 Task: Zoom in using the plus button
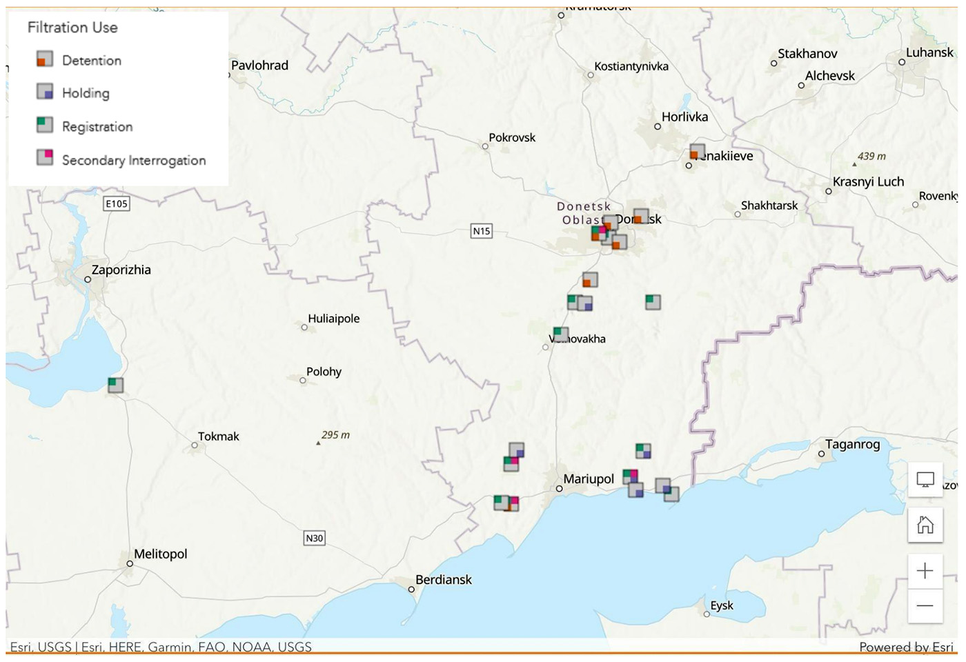(x=925, y=571)
